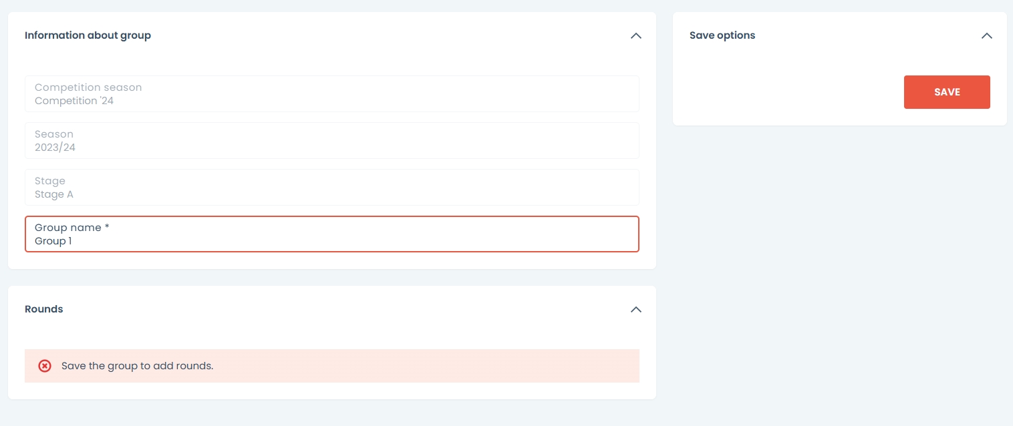
Task: Click the 'Rounds' section heading
Action: pos(44,309)
